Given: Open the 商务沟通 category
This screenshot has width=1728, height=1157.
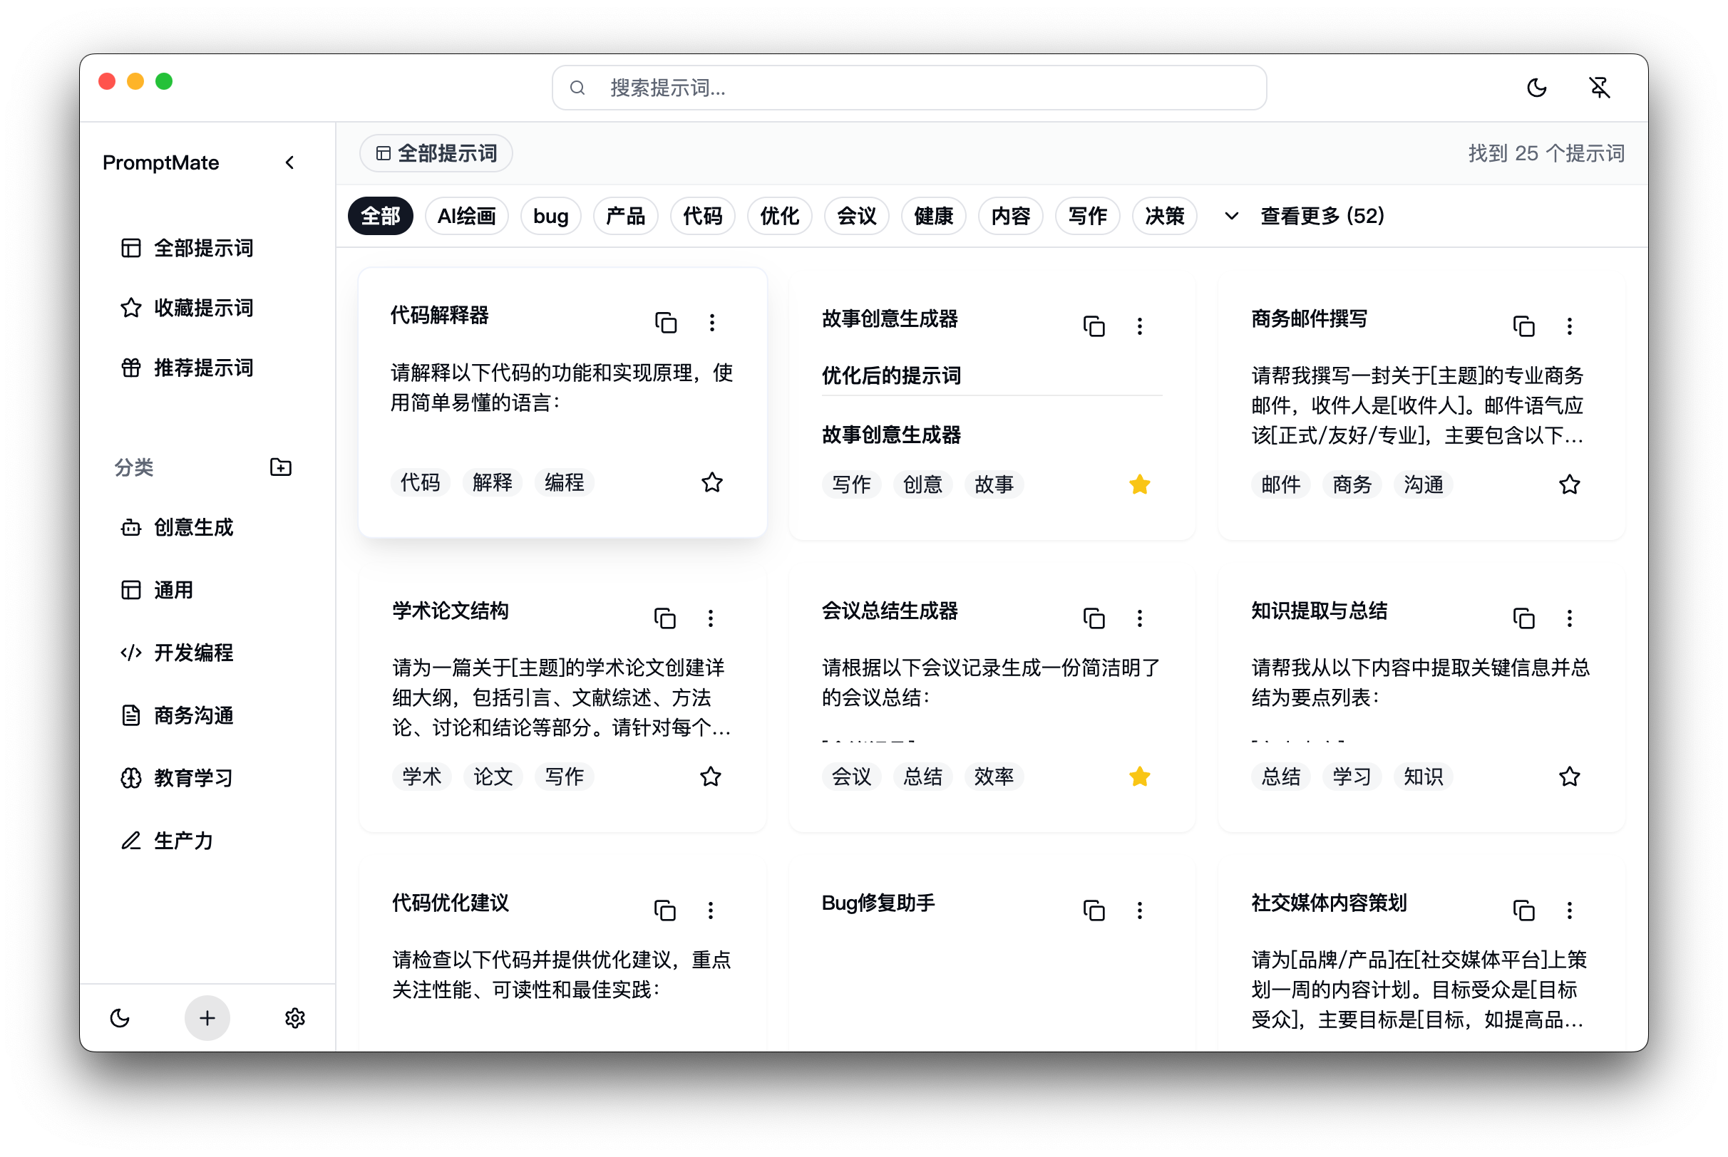Looking at the screenshot, I should tap(193, 715).
